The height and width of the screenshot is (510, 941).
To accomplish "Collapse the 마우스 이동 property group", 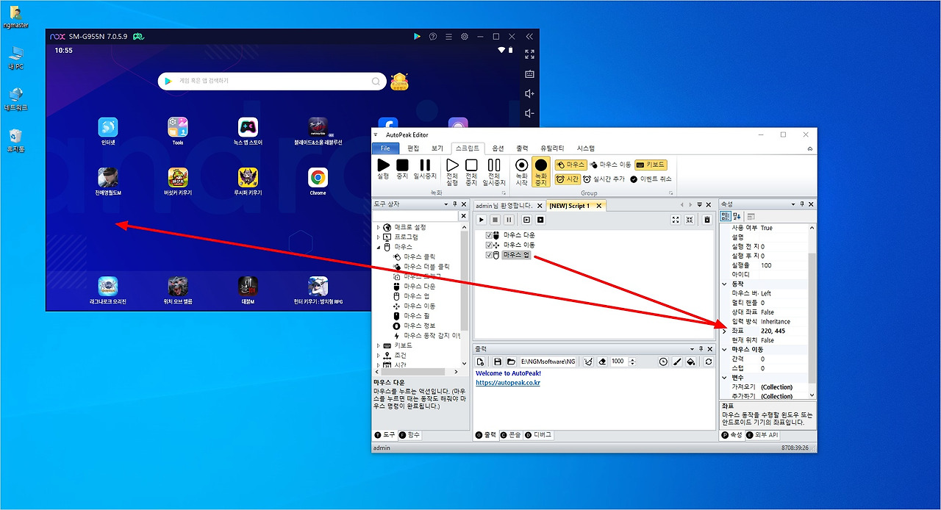I will [724, 349].
